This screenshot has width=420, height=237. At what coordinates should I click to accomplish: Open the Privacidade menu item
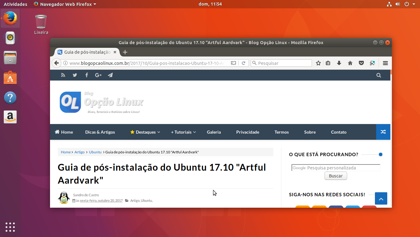coord(248,132)
